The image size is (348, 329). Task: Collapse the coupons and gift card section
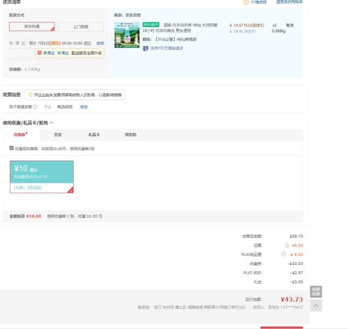click(x=52, y=122)
